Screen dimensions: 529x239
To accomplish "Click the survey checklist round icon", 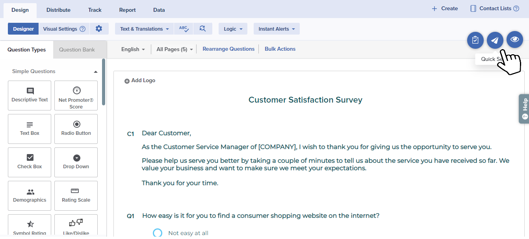I will (x=475, y=40).
